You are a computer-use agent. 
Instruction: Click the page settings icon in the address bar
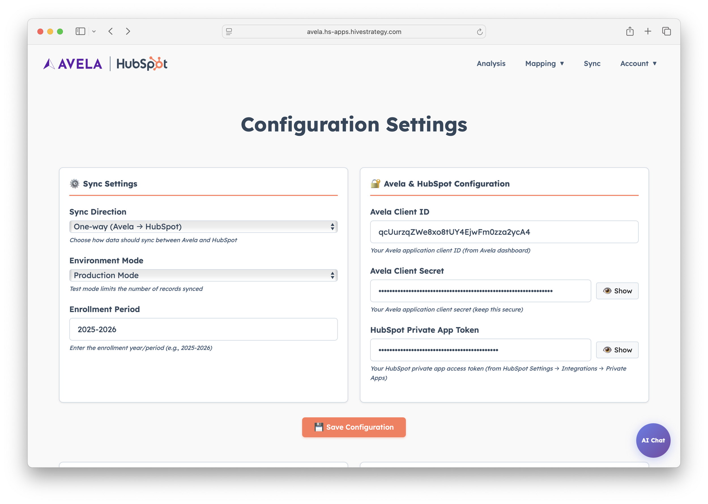pyautogui.click(x=229, y=32)
